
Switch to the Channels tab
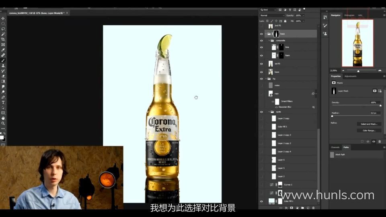click(x=335, y=147)
